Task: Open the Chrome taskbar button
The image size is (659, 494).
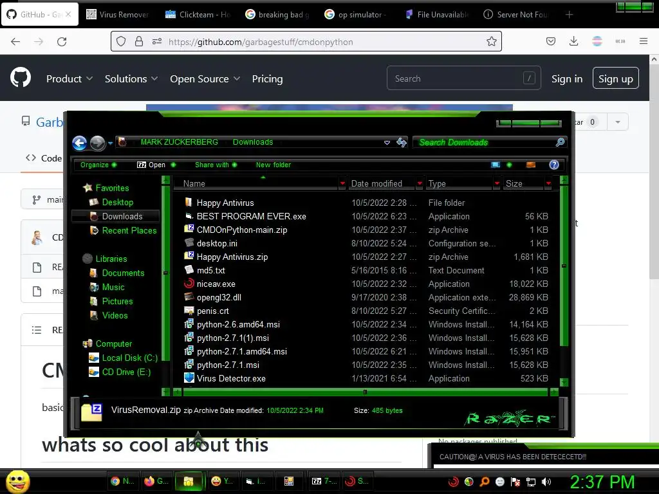Action: [122, 481]
